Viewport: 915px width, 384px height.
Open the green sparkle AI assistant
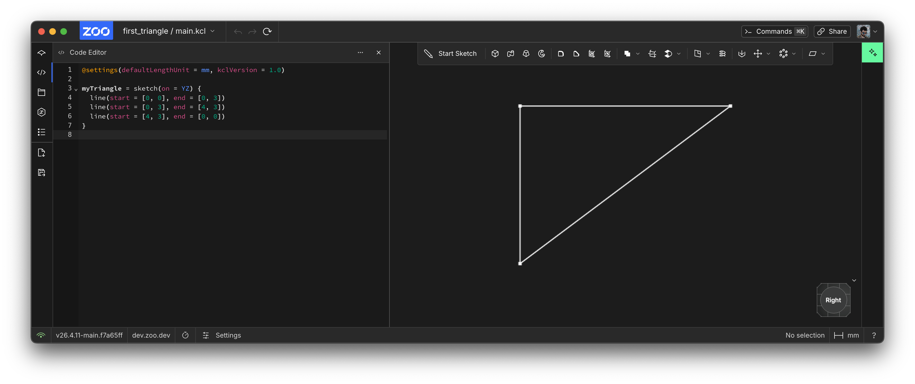coord(872,52)
